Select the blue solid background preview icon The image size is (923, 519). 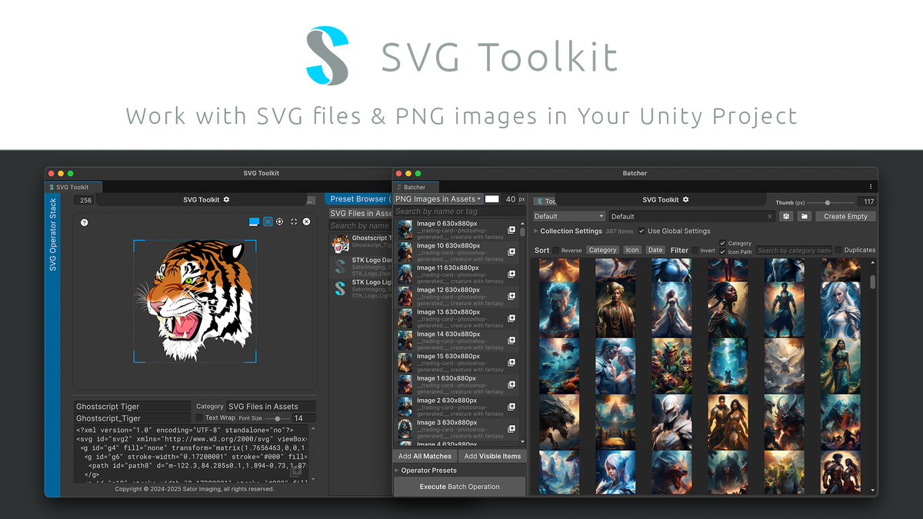[x=254, y=221]
